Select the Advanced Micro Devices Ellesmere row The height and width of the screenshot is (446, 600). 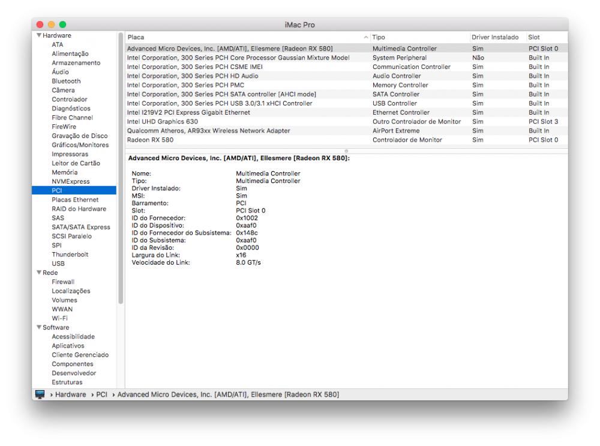click(346, 49)
